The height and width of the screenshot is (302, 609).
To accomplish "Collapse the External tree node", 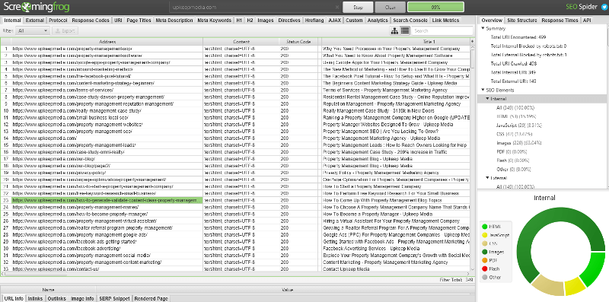I will coord(488,178).
